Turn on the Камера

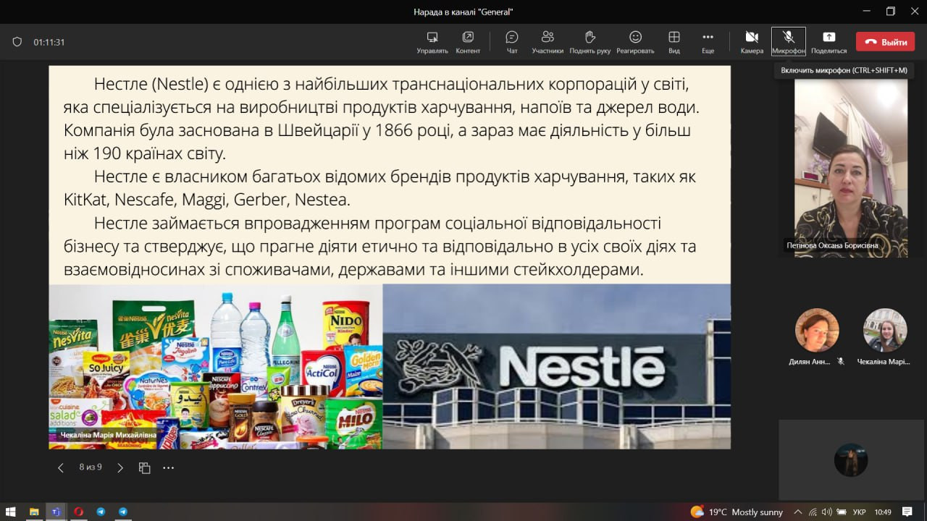click(752, 42)
